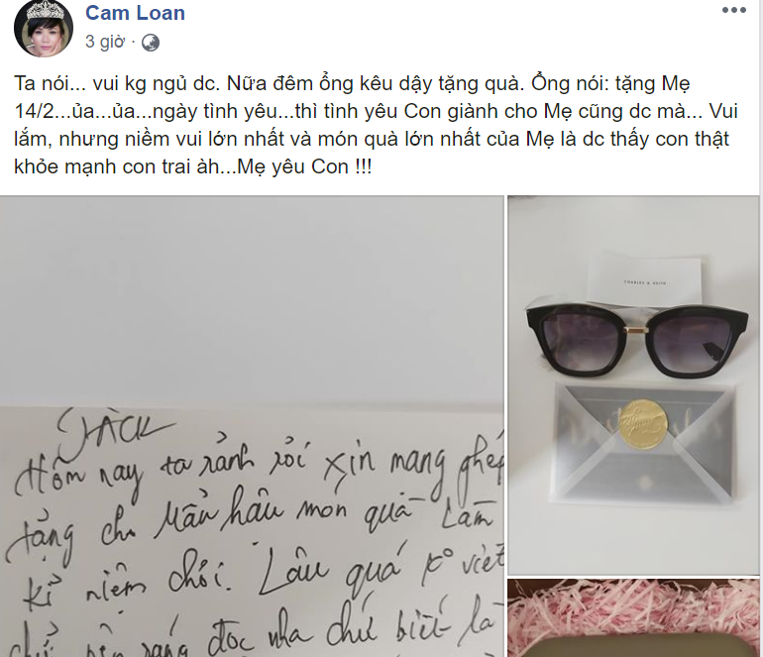Open the pink shredded paper photo
763x657 pixels.
tap(633, 618)
